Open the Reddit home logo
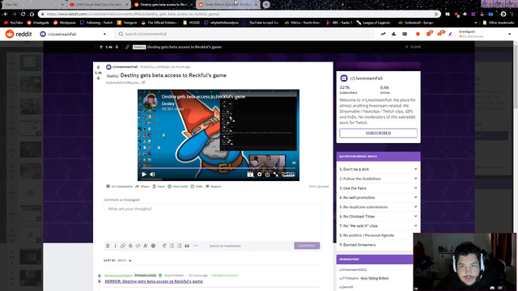 [19, 34]
